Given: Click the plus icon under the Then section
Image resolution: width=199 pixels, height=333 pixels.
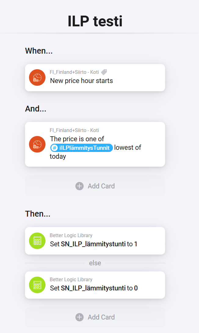Looking at the screenshot, I should 79,317.
